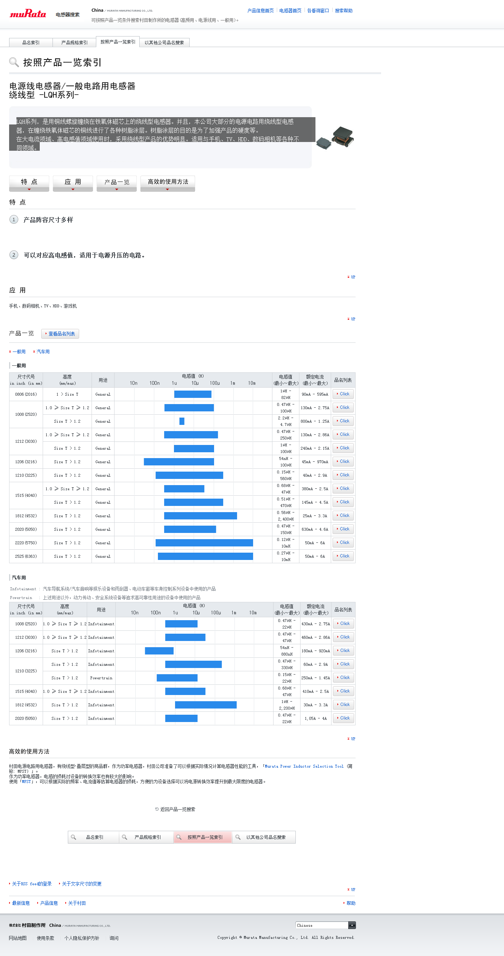Open the Chinese language dropdown
Image resolution: width=504 pixels, height=956 pixels.
(352, 925)
